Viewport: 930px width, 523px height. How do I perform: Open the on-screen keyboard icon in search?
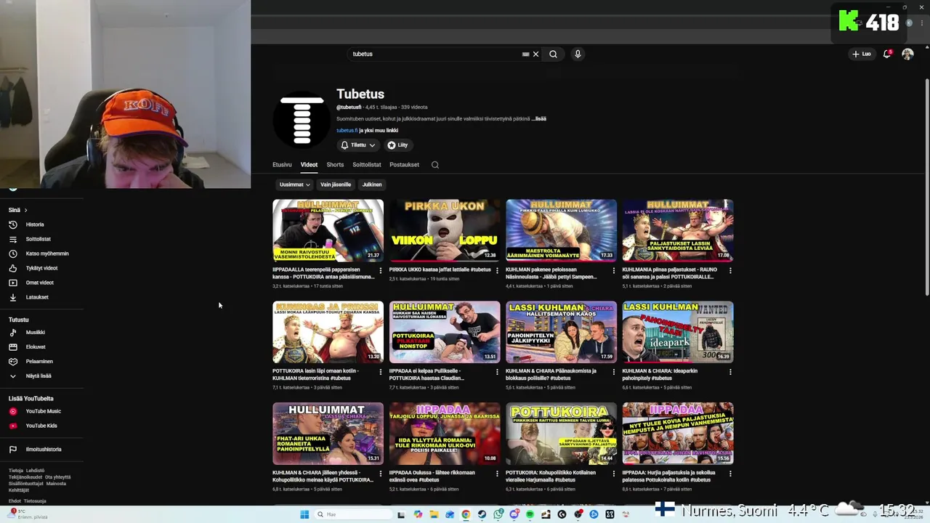point(525,54)
